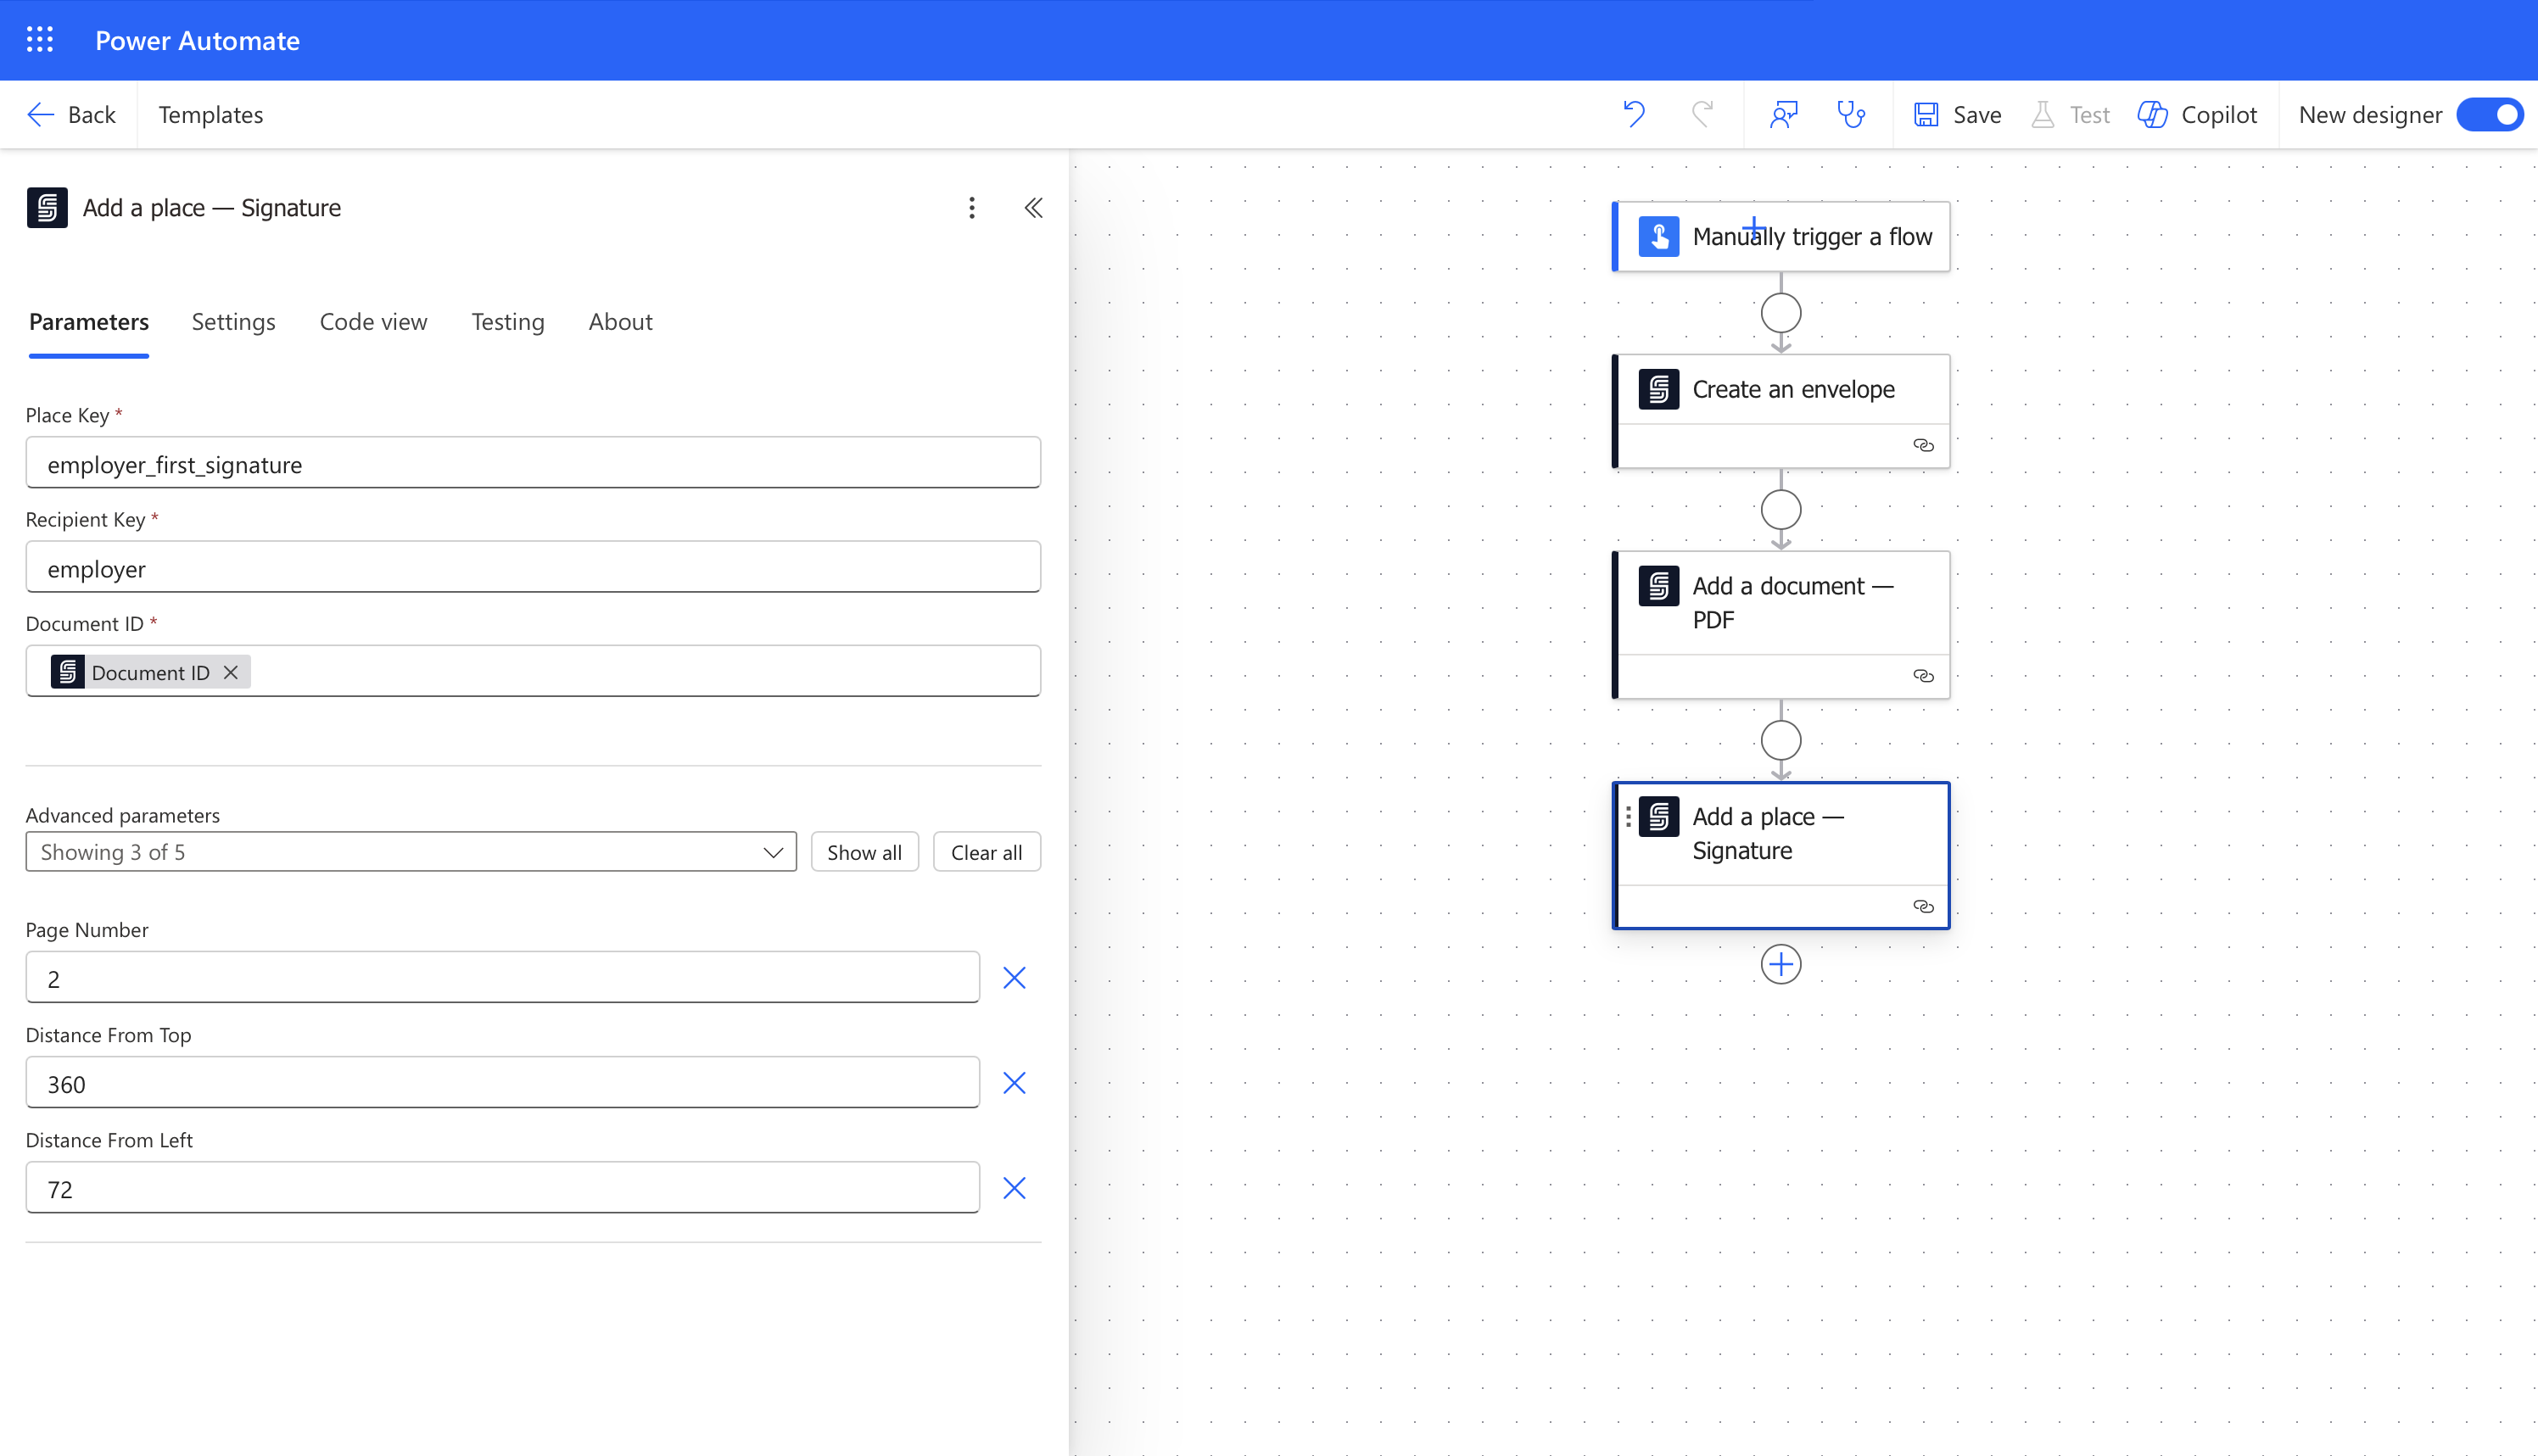Insert step after Create an envelope

pyautogui.click(x=1781, y=510)
